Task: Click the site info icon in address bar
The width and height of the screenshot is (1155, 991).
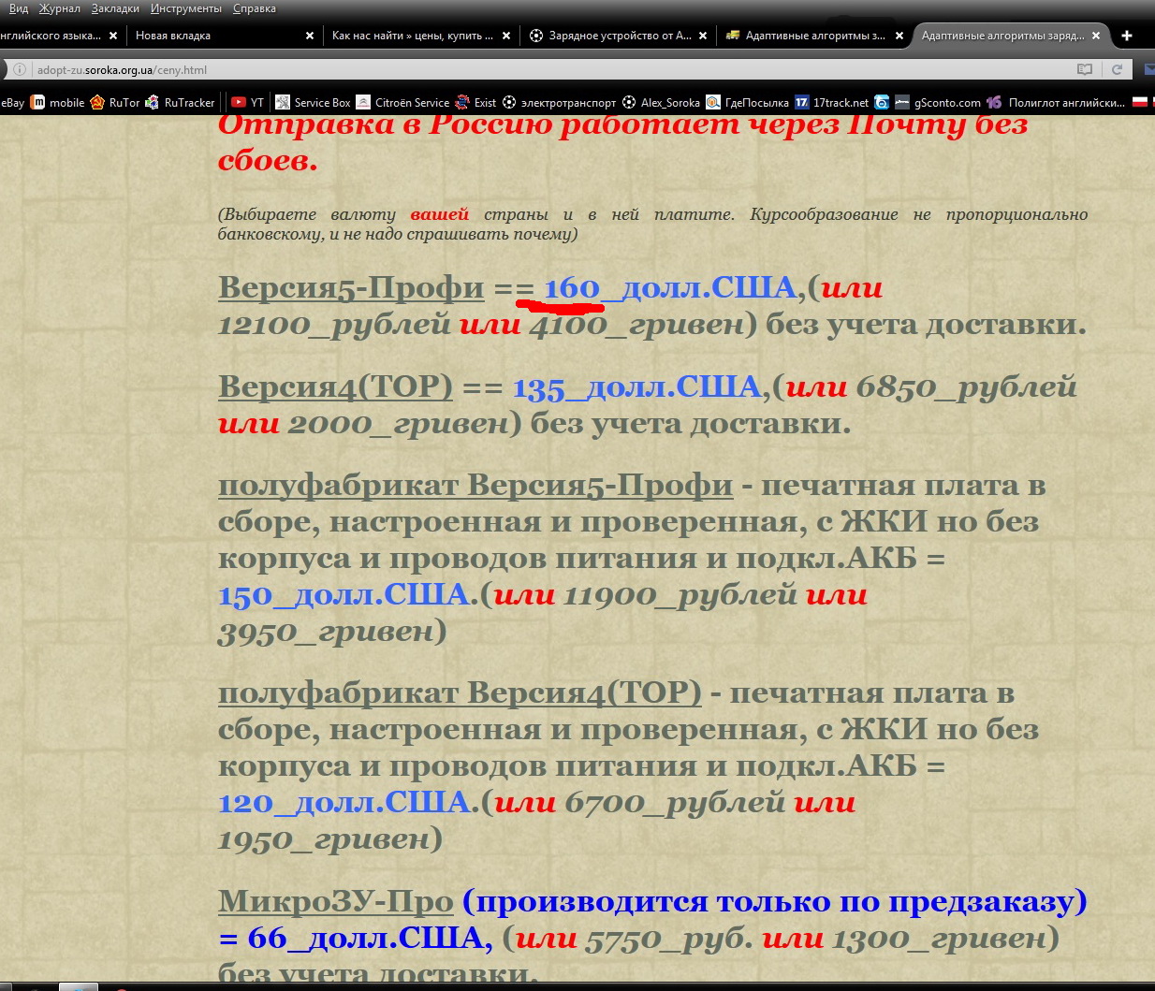Action: point(20,69)
